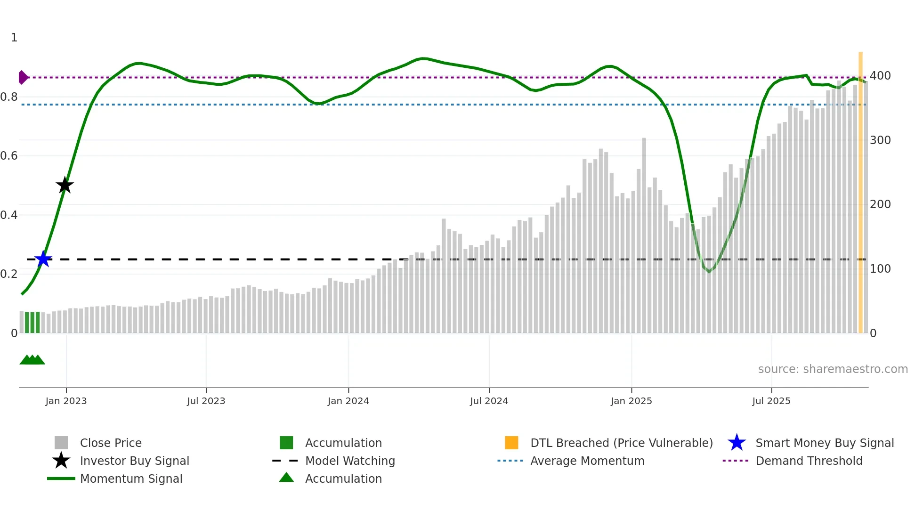
Task: Click the 0.8 label on left momentum axis
Action: (9, 97)
